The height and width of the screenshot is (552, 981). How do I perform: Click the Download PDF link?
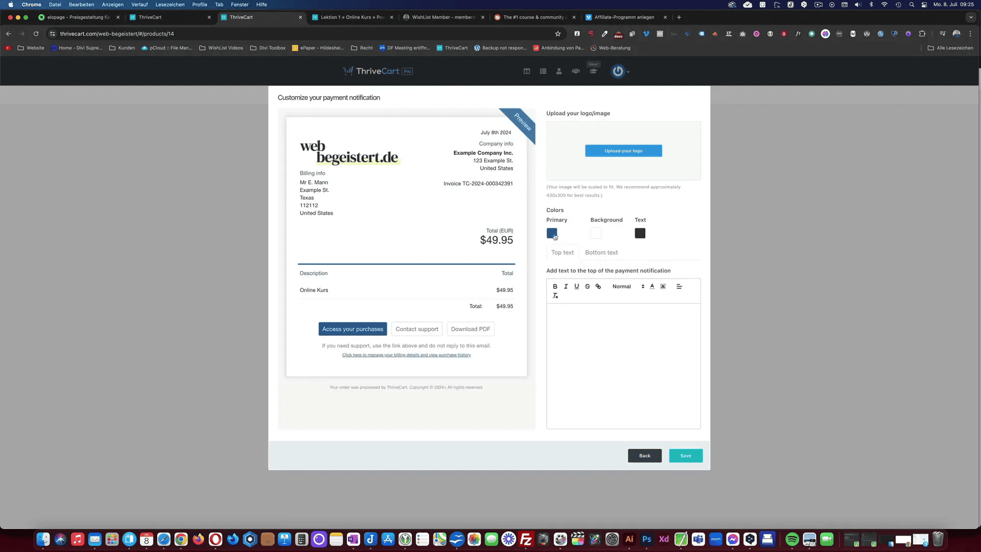click(x=470, y=329)
